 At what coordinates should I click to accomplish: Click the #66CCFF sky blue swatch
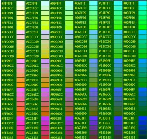coord(94,32)
